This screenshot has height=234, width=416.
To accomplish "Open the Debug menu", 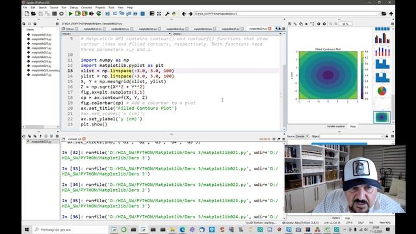I will [x=73, y=7].
